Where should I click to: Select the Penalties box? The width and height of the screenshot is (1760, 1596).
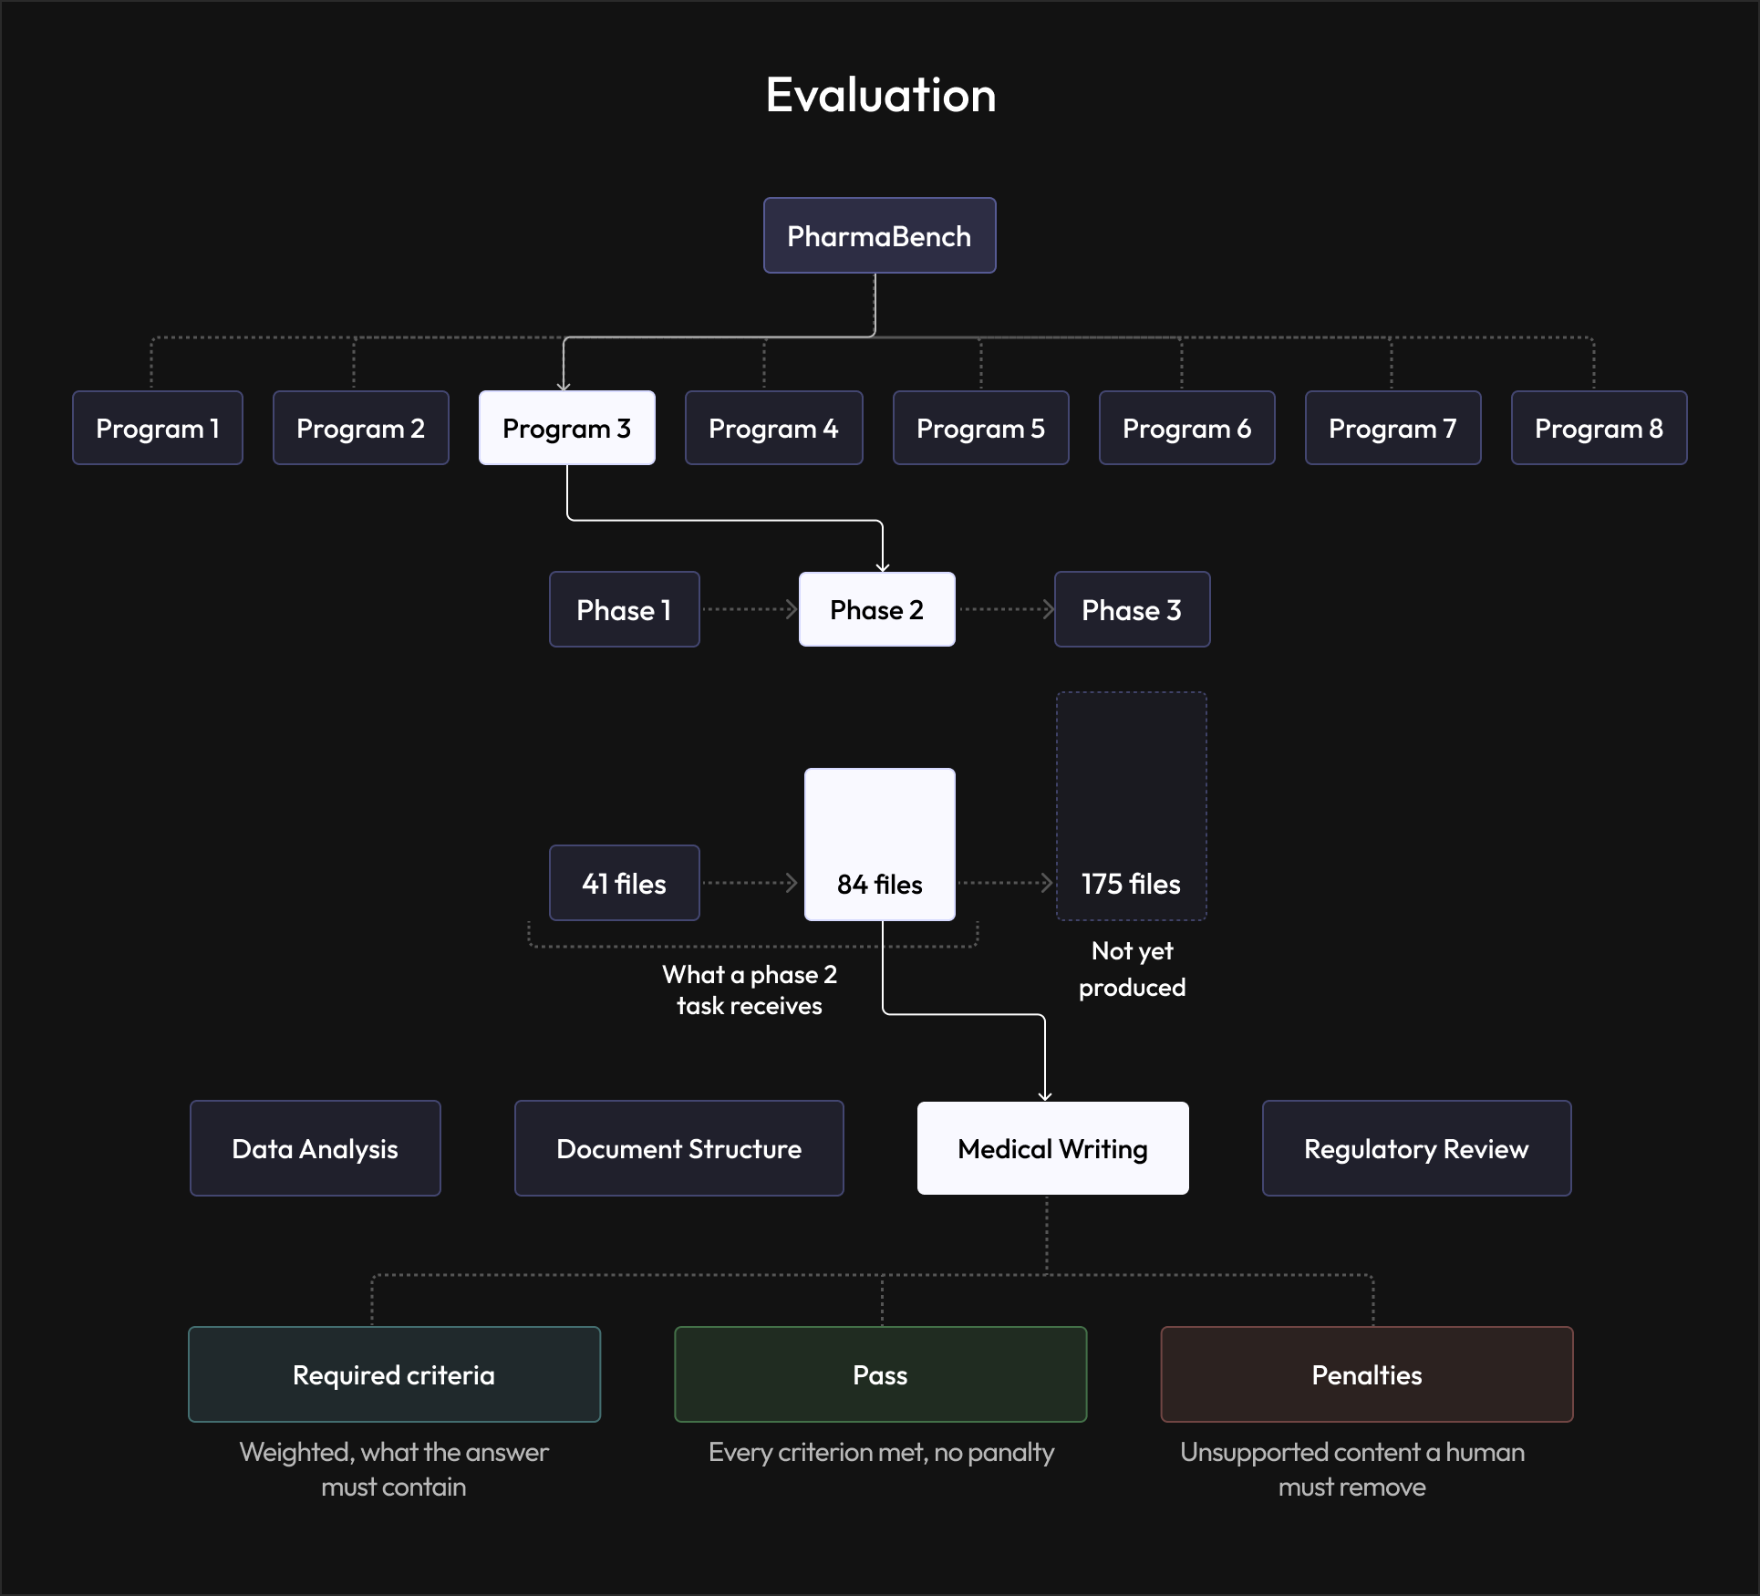coord(1367,1374)
